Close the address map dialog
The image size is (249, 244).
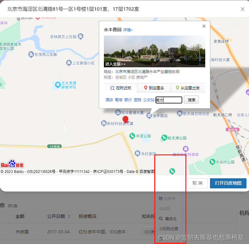pos(242,9)
